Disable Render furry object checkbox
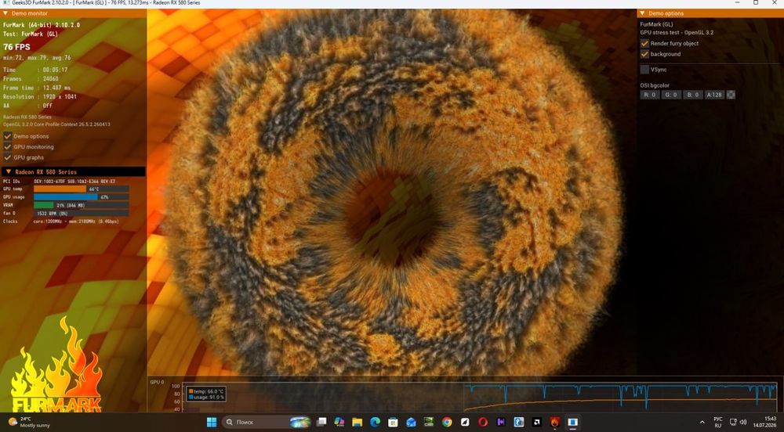Viewport: 784px width, 432px height. tap(644, 43)
